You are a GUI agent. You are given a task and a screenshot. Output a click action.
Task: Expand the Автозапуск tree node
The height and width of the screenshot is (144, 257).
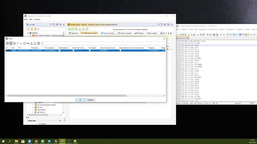33,112
